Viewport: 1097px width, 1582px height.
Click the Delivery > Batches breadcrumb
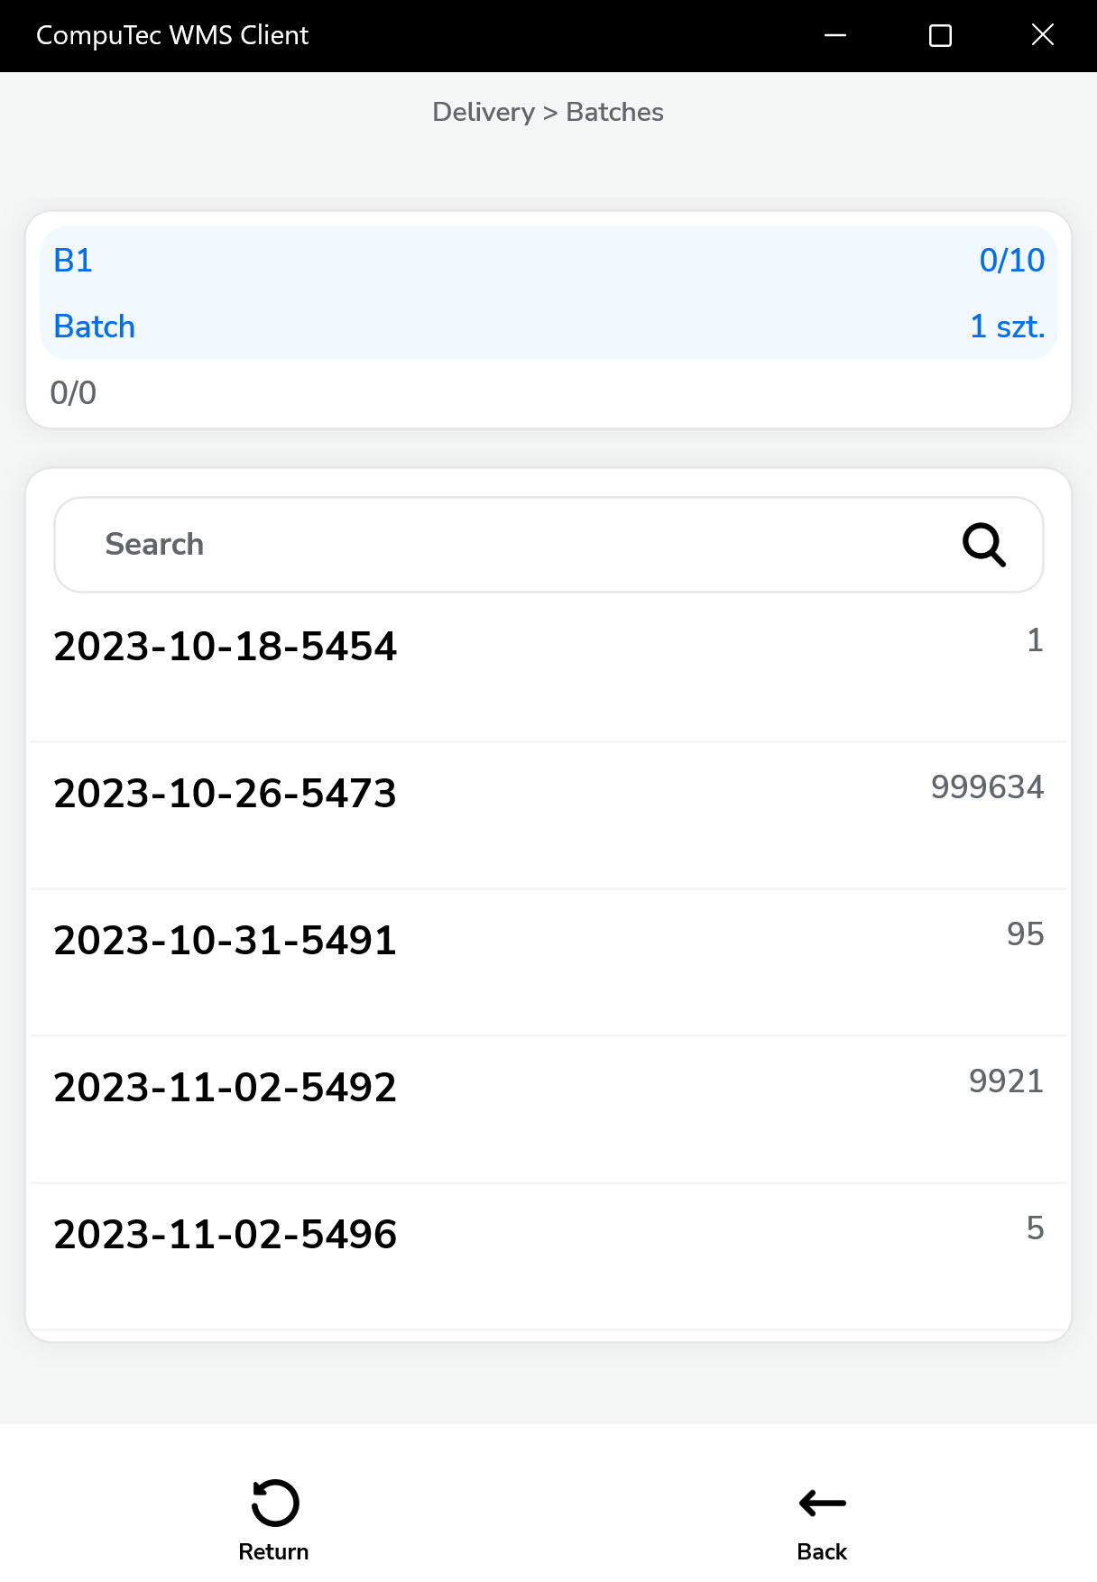(548, 112)
